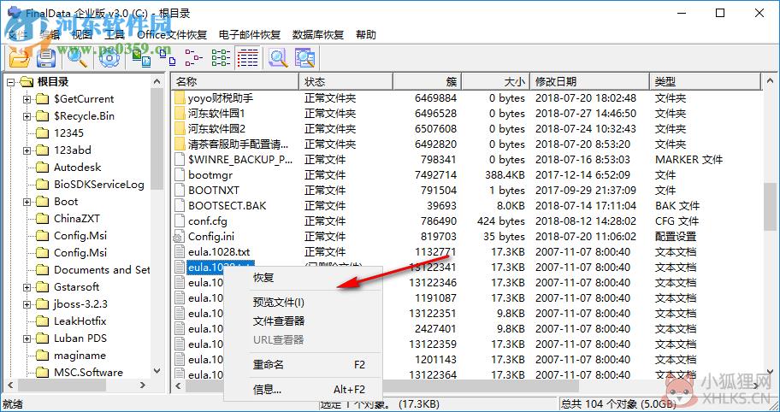
Task: Click the conf.cfg file icon
Action: click(180, 221)
